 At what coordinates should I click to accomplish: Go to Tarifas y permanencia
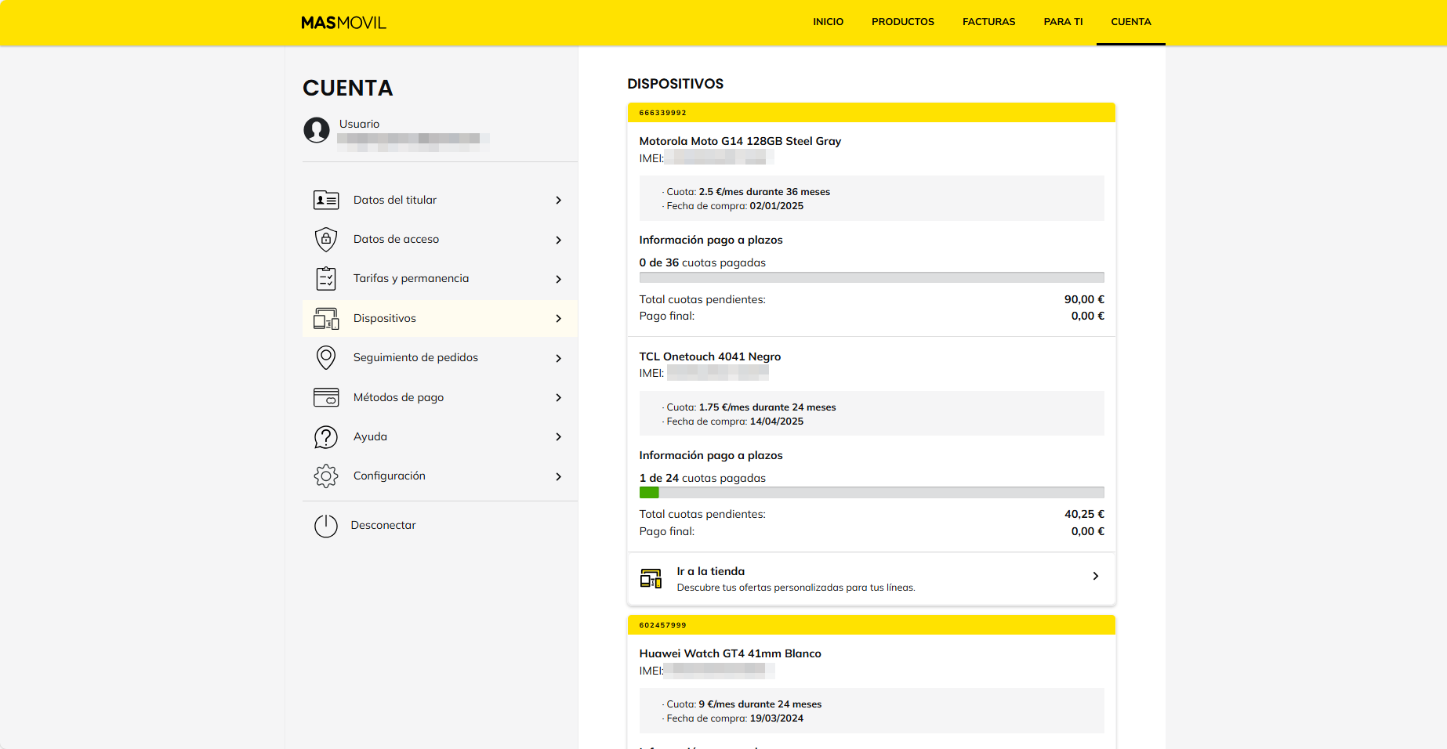pos(440,278)
